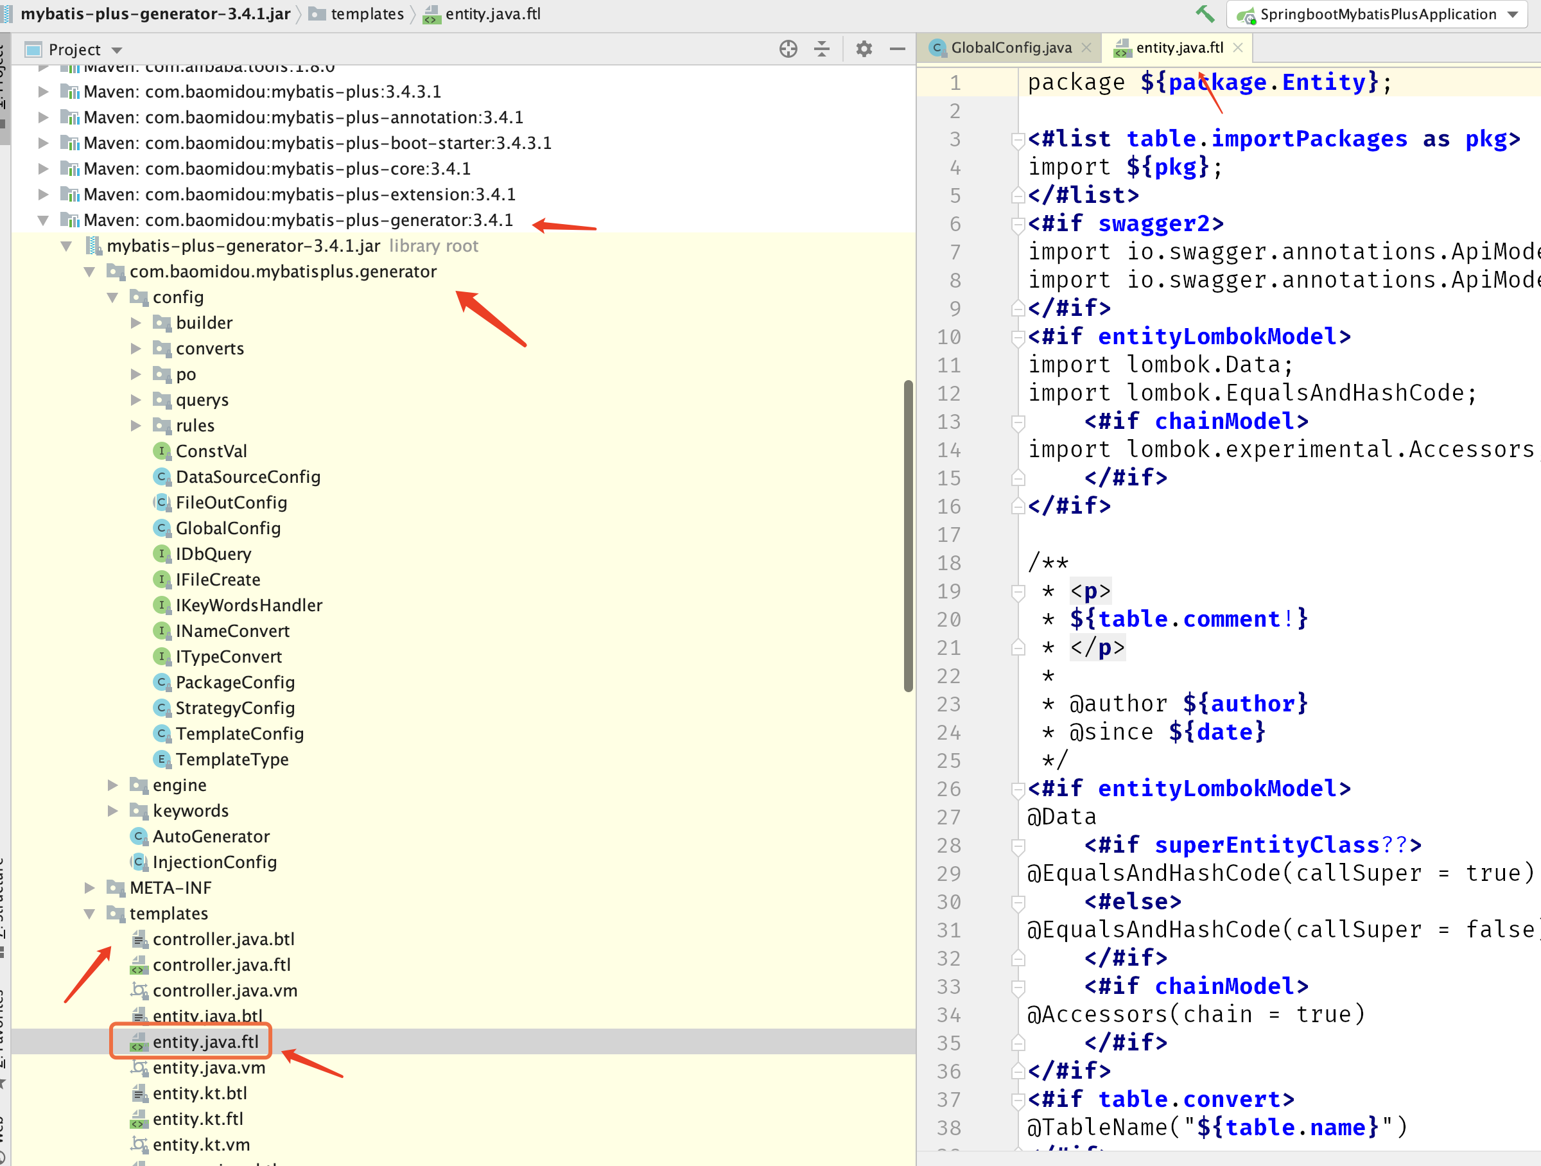Switch to GlobalConfig.java tab
1541x1166 pixels.
1009,48
